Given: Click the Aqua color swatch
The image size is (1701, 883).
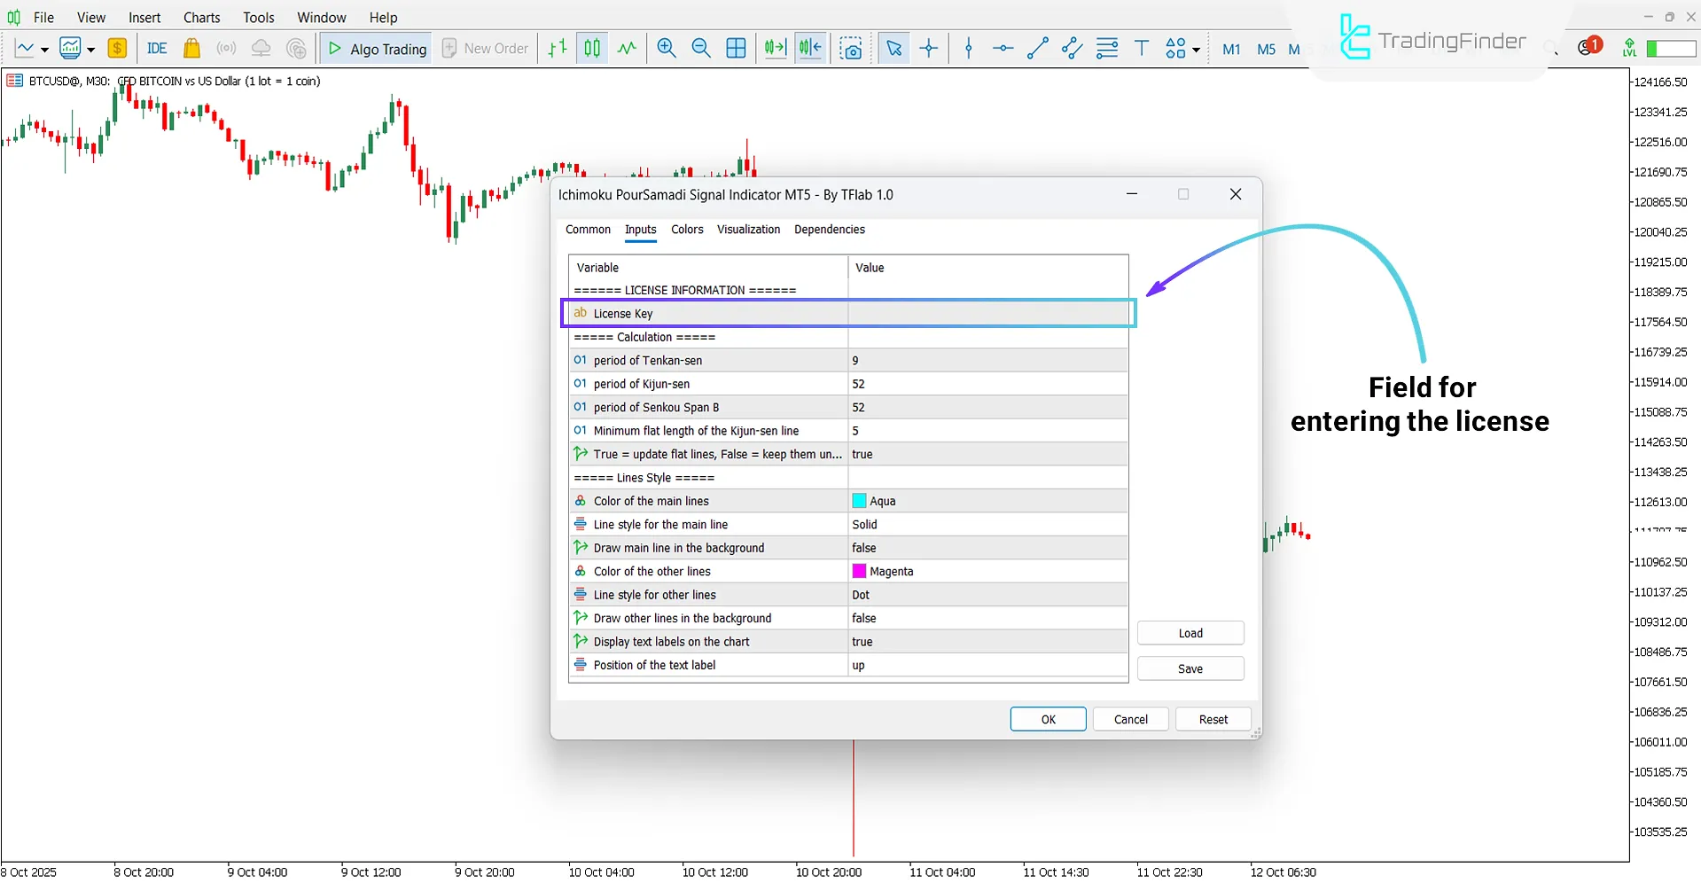Looking at the screenshot, I should coord(859,501).
